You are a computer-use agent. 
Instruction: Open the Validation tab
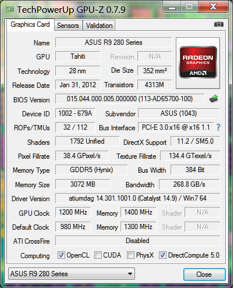(99, 26)
